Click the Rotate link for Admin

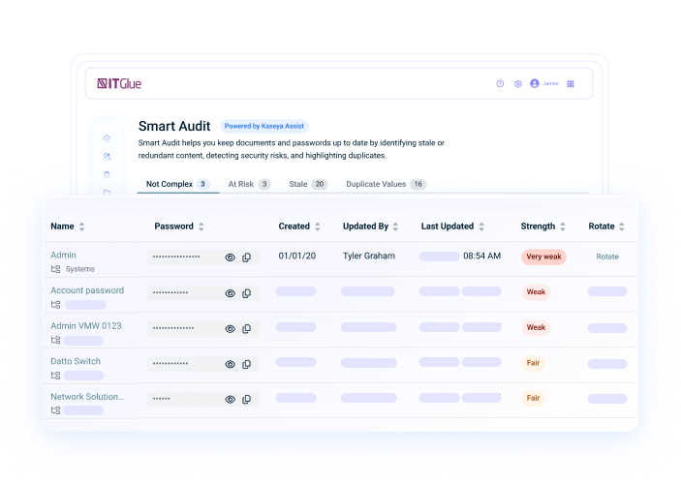pos(607,257)
